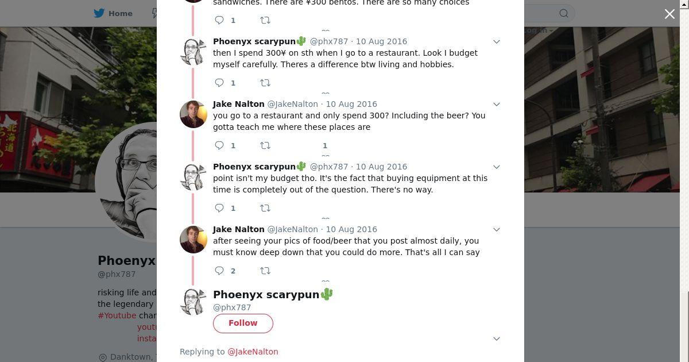Open dropdown on Phoenyx's 'point isn't my budget' tweet

click(497, 167)
